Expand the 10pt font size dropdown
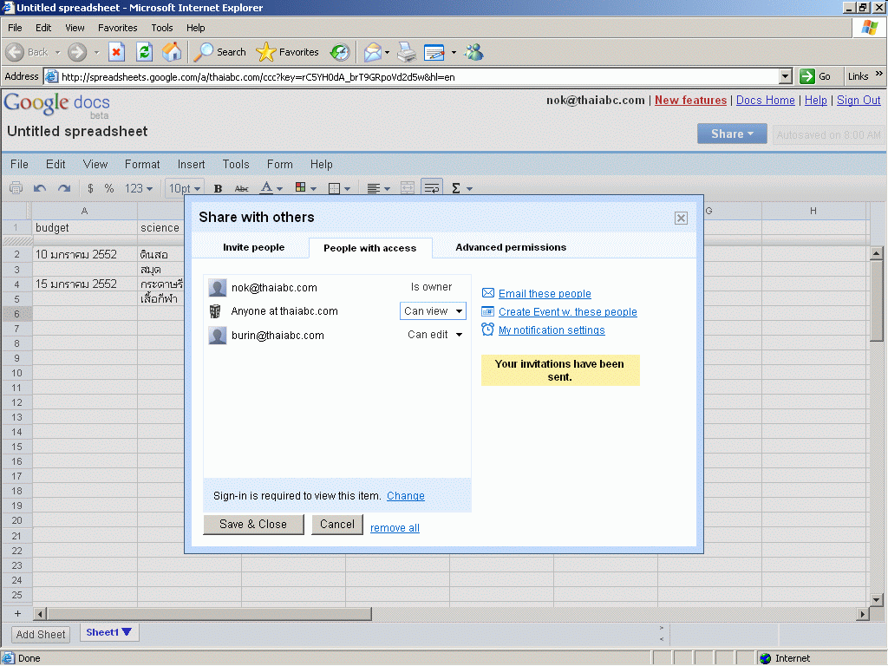 point(185,188)
